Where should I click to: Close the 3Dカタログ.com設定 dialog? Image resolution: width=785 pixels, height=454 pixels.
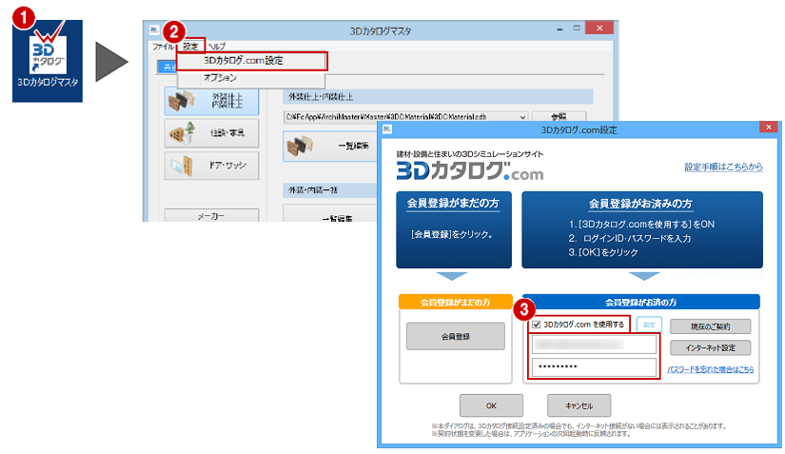click(x=768, y=128)
